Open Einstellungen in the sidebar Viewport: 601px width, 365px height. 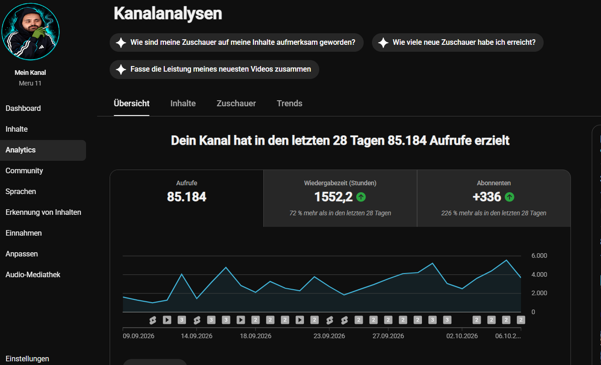27,359
